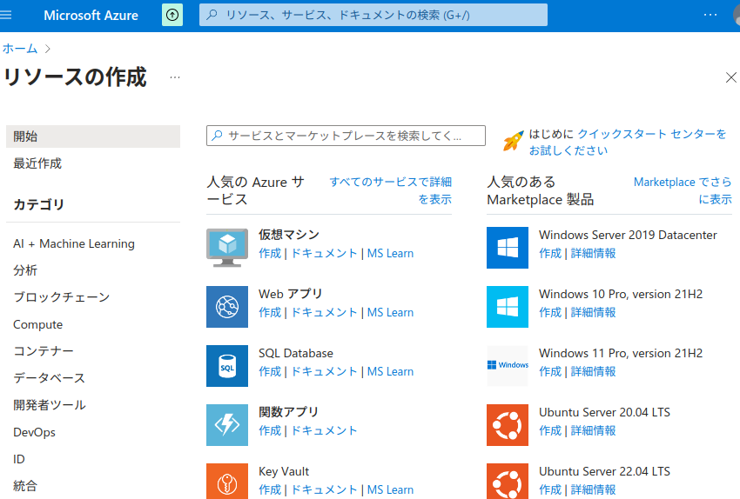Click the SQL Database icon
The image size is (740, 499).
227,366
